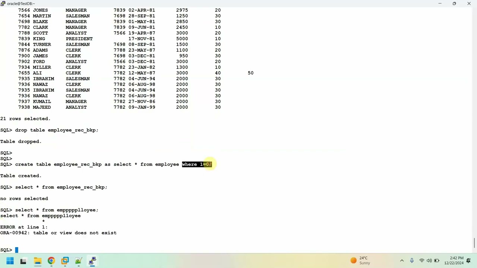The image size is (477, 268).
Task: Minimize the oracle@TestDB PuTTY window
Action: (x=440, y=3)
